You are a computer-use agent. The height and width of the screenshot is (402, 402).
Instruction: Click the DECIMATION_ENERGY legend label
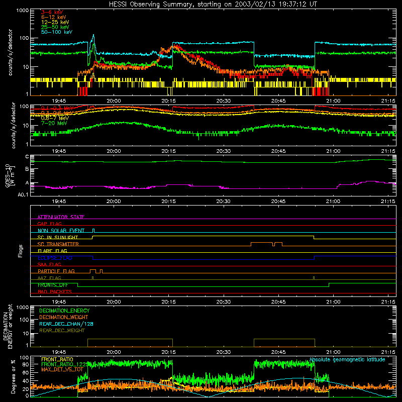coord(64,311)
